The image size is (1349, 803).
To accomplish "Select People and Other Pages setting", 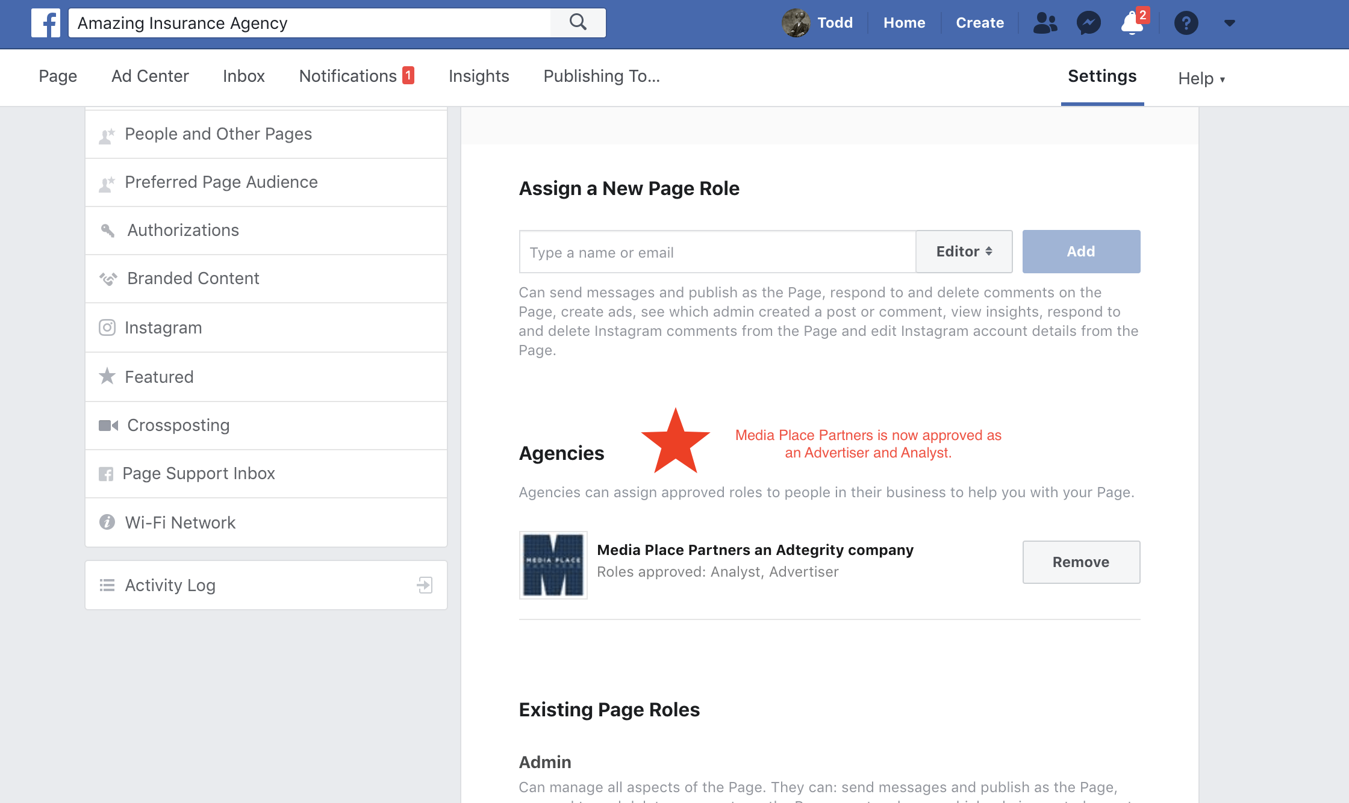I will [x=266, y=134].
